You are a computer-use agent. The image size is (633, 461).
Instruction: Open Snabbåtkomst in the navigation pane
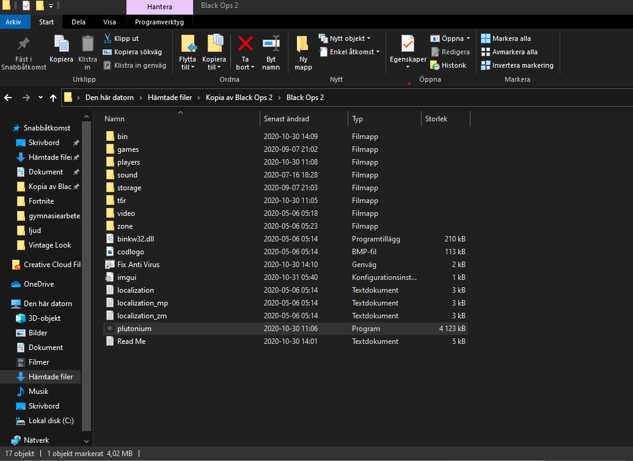41,127
